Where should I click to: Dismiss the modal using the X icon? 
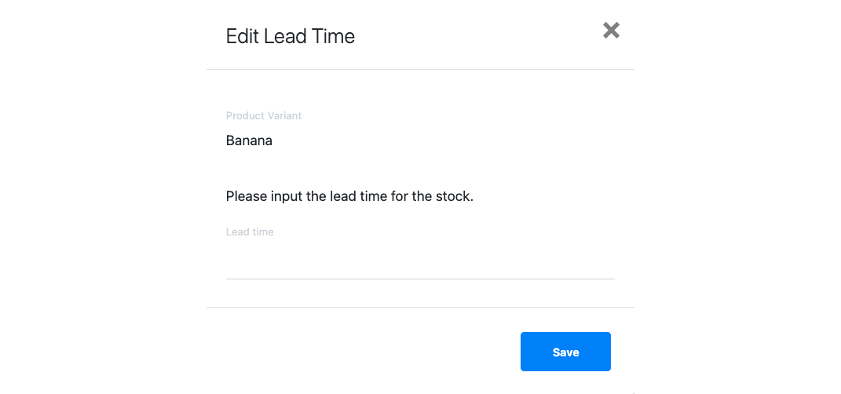click(611, 31)
